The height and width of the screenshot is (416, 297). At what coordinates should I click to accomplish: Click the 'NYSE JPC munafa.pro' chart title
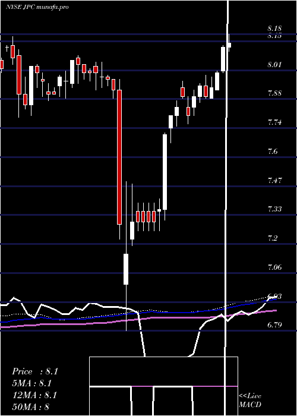[37, 7]
